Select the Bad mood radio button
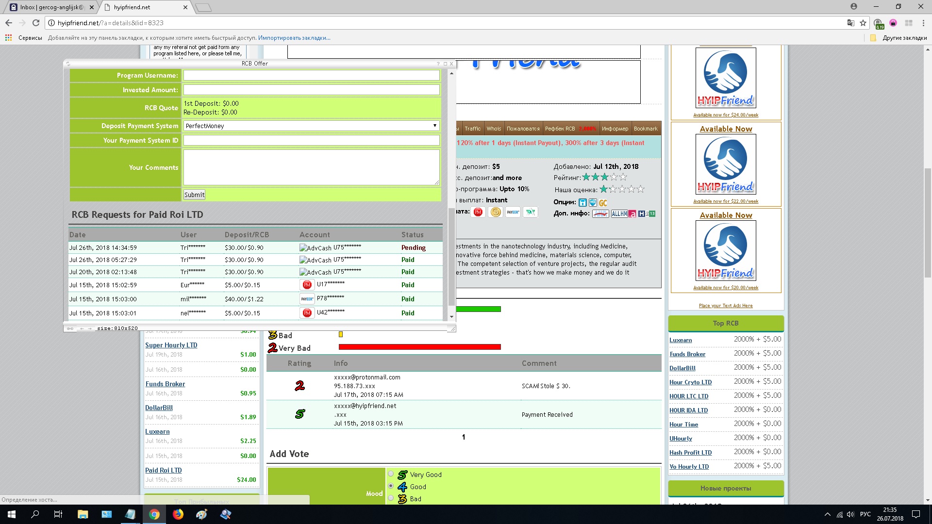 click(391, 498)
